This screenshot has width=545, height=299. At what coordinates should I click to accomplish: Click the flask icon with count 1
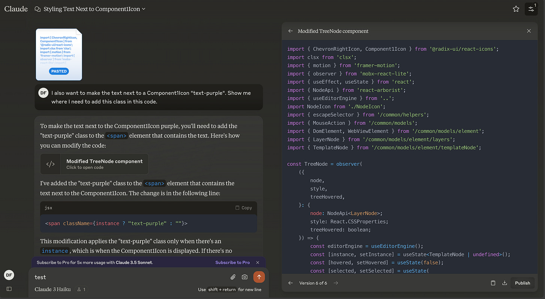click(81, 289)
